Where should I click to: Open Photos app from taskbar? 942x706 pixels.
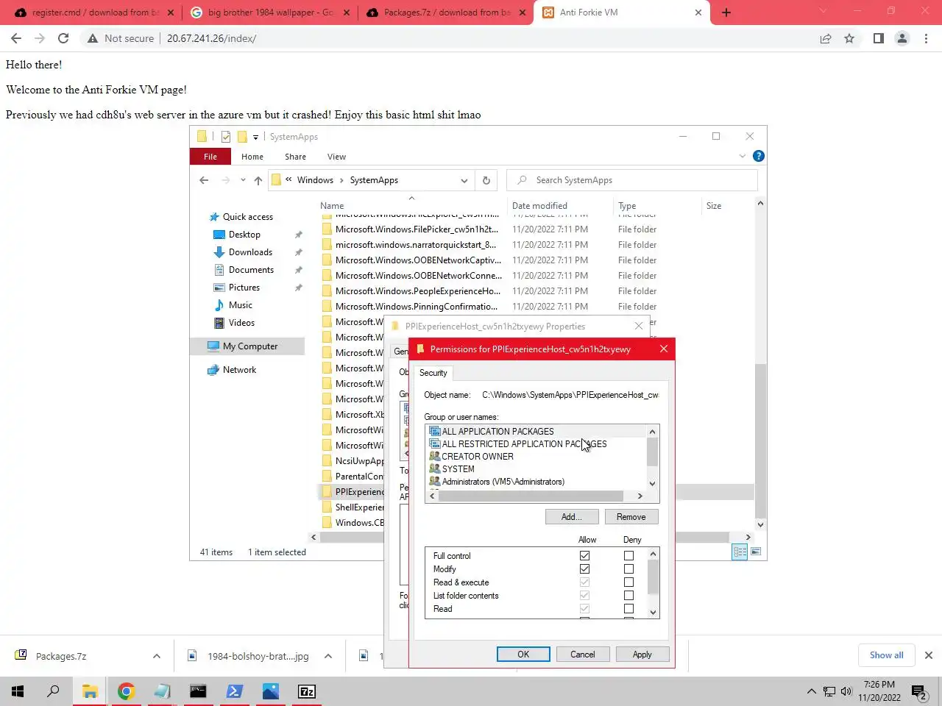click(x=270, y=691)
